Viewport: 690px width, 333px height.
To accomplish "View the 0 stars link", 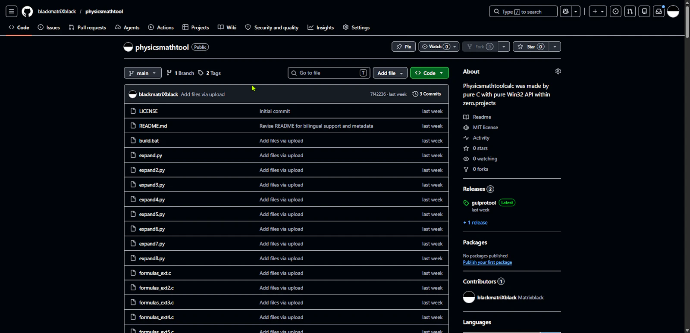I will 475,148.
